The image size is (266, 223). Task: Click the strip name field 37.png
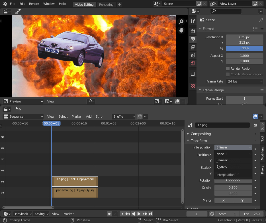(x=222, y=125)
